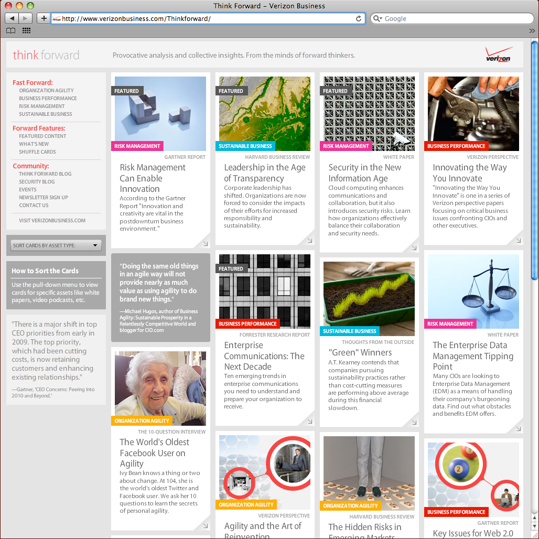The height and width of the screenshot is (539, 539).
Task: Click the vertical scrollbar thumb
Action: (x=534, y=160)
